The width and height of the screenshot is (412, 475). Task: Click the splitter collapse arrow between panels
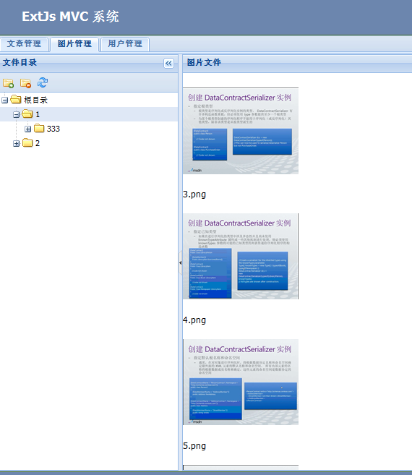tap(180, 262)
